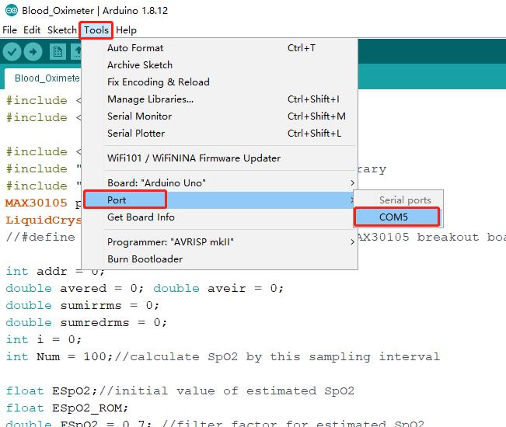Screen dimensions: 506x427
Task: Click the Verify sketch checkmark icon
Action: 12,52
